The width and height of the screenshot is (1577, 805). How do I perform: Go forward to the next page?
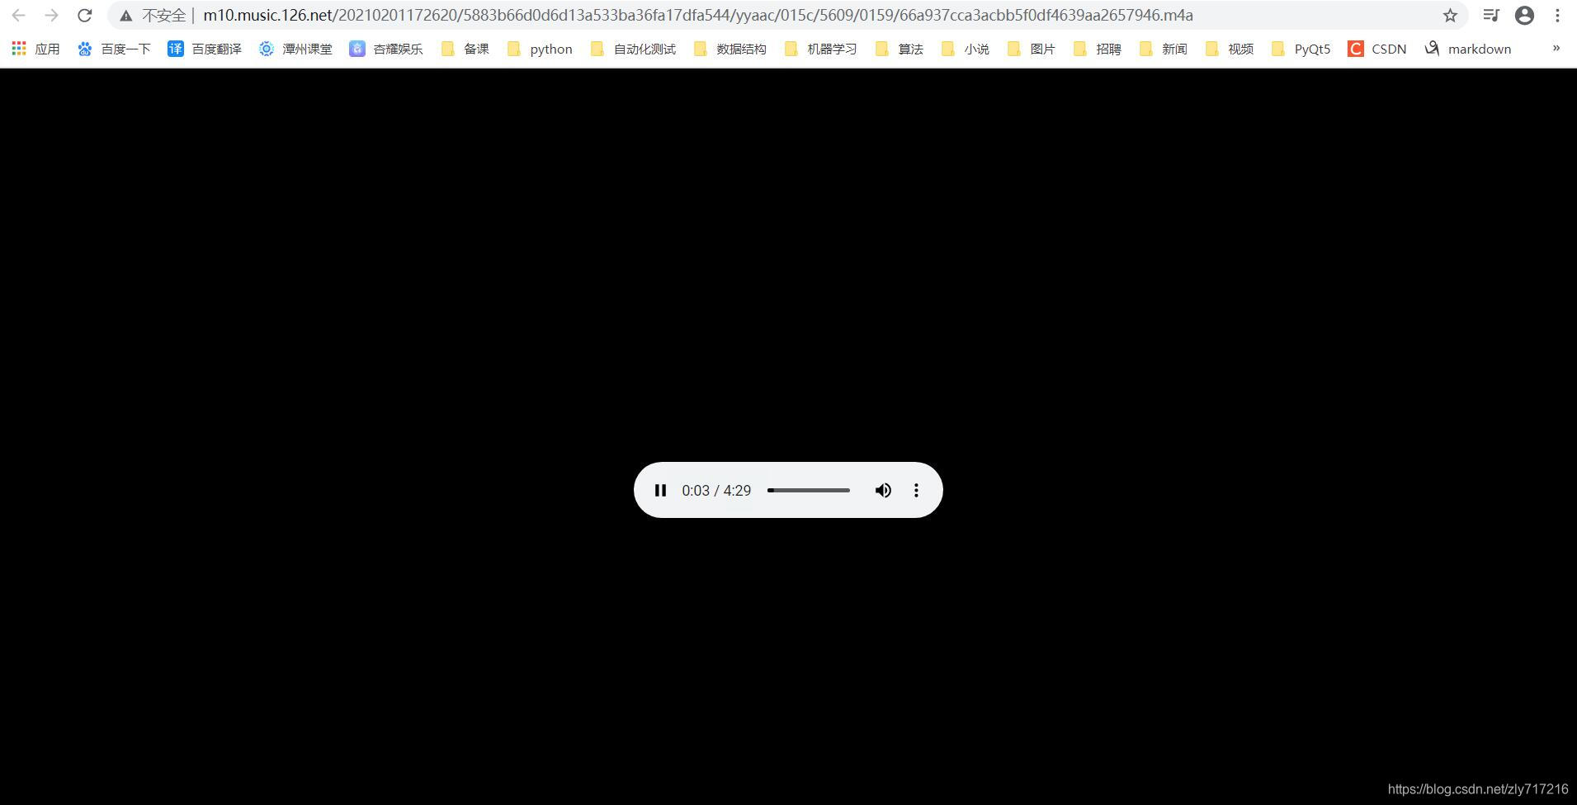point(51,15)
